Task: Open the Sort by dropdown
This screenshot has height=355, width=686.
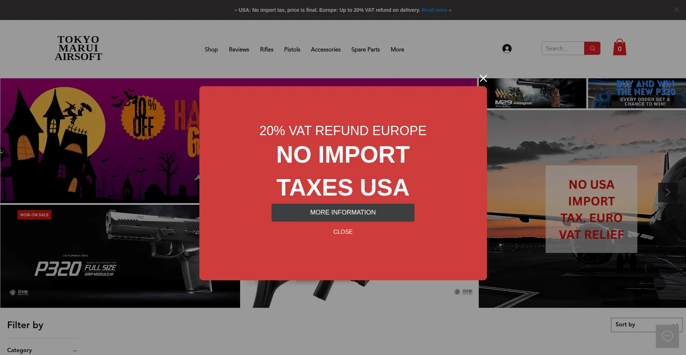Action: click(646, 325)
